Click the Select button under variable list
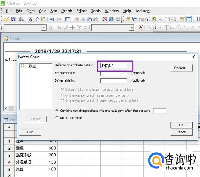The width and height of the screenshot is (200, 177). click(x=36, y=119)
